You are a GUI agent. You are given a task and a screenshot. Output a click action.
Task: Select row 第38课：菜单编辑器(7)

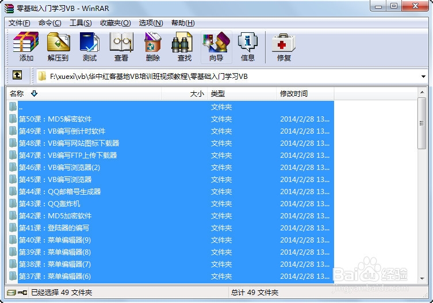tap(170, 264)
